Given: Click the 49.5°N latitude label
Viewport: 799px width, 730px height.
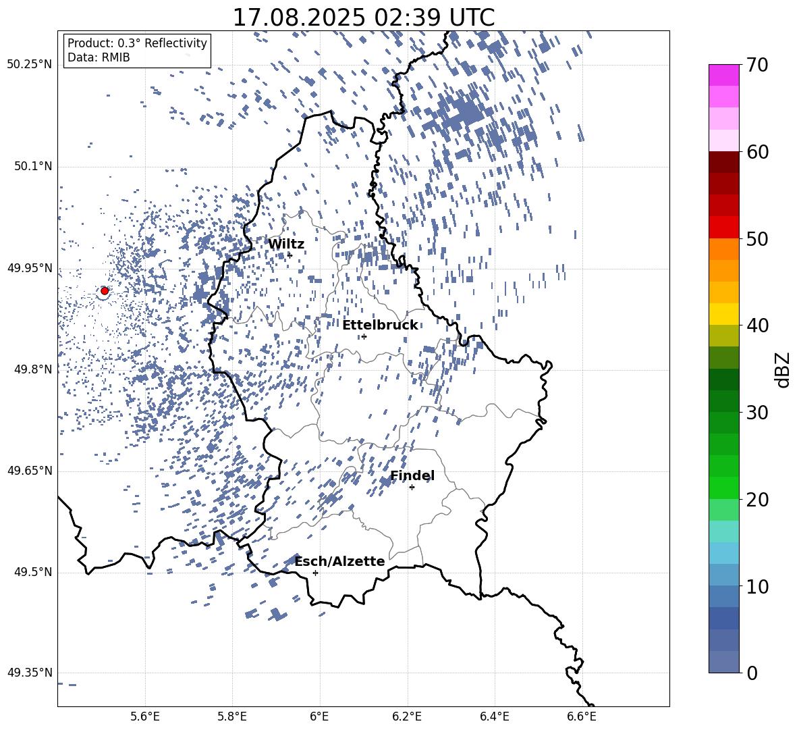Looking at the screenshot, I should [x=33, y=572].
